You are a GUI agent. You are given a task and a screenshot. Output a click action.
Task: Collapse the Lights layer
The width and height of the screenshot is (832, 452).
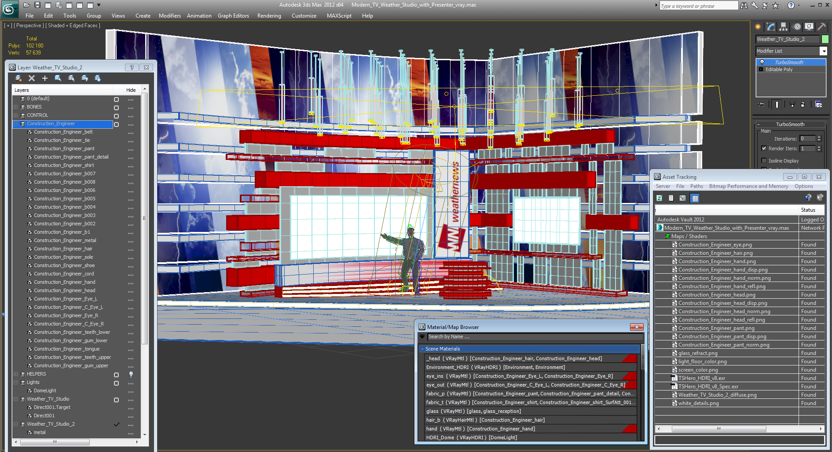[16, 383]
